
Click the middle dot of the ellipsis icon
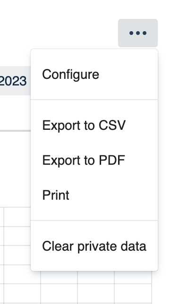pos(138,33)
